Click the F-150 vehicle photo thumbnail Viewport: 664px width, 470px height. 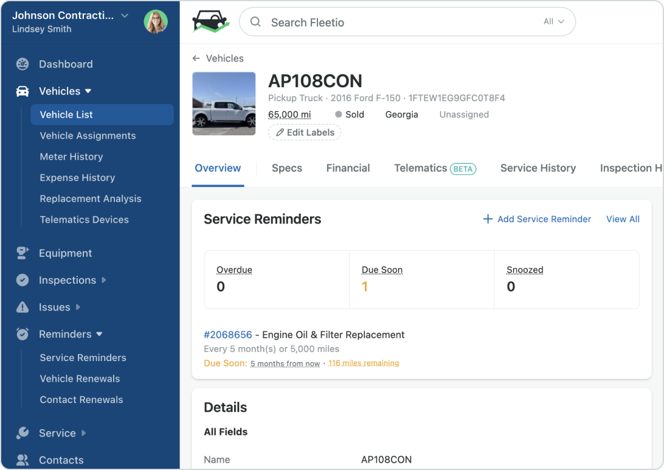click(x=224, y=104)
